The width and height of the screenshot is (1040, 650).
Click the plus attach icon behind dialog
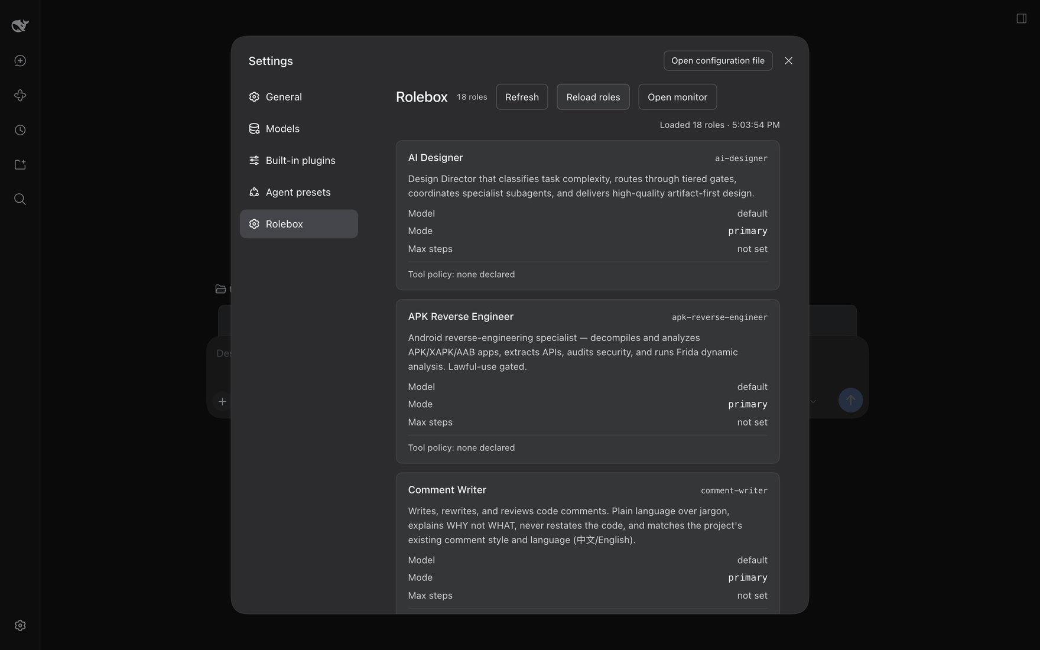click(x=222, y=401)
